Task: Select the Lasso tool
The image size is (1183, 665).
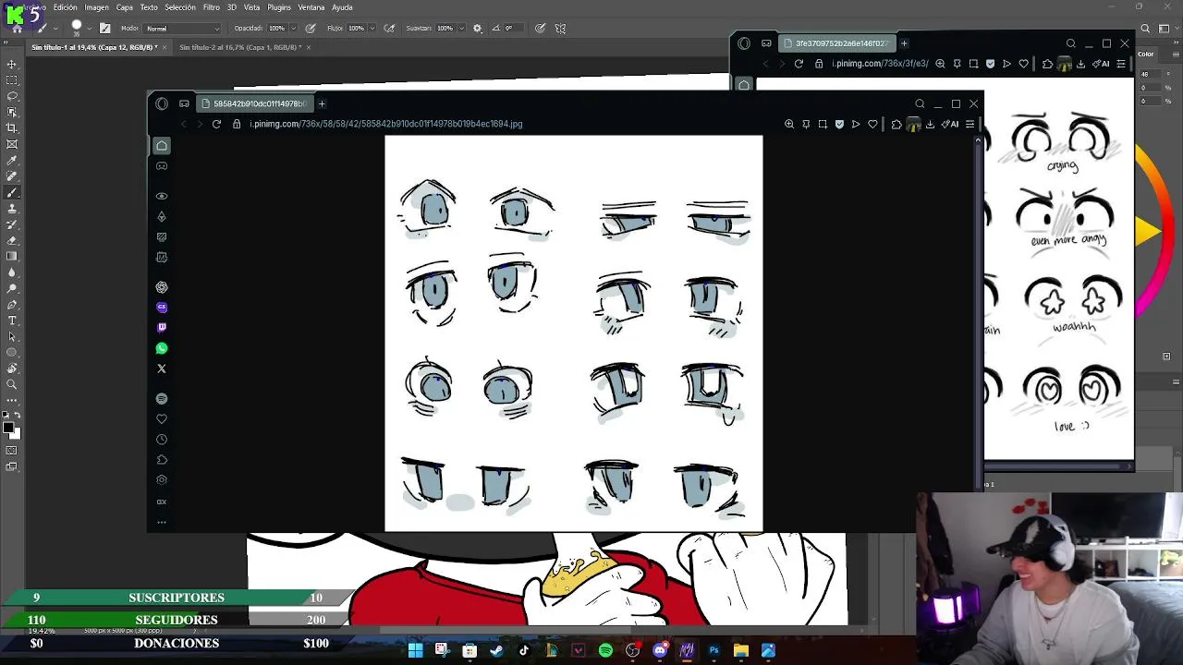Action: pos(12,96)
